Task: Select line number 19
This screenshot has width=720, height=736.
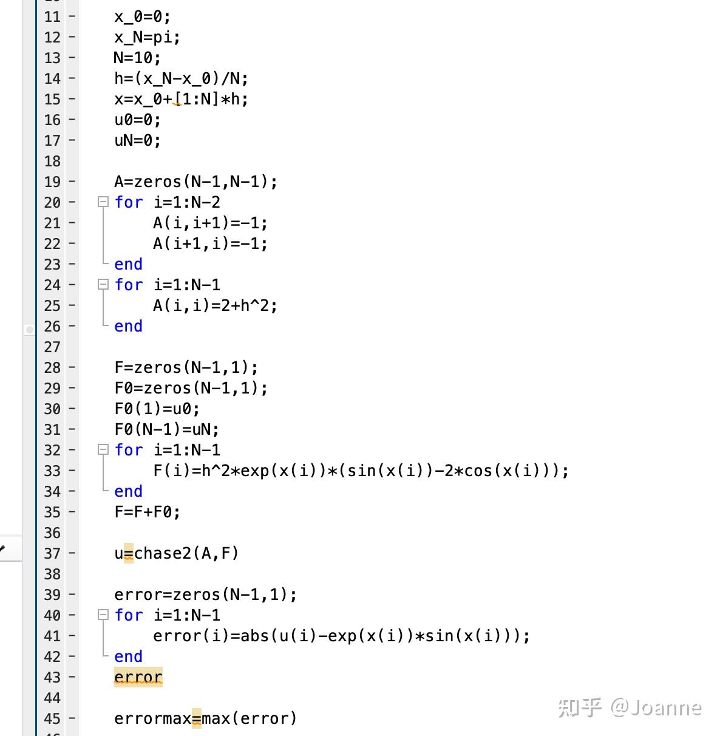Action: pyautogui.click(x=52, y=182)
